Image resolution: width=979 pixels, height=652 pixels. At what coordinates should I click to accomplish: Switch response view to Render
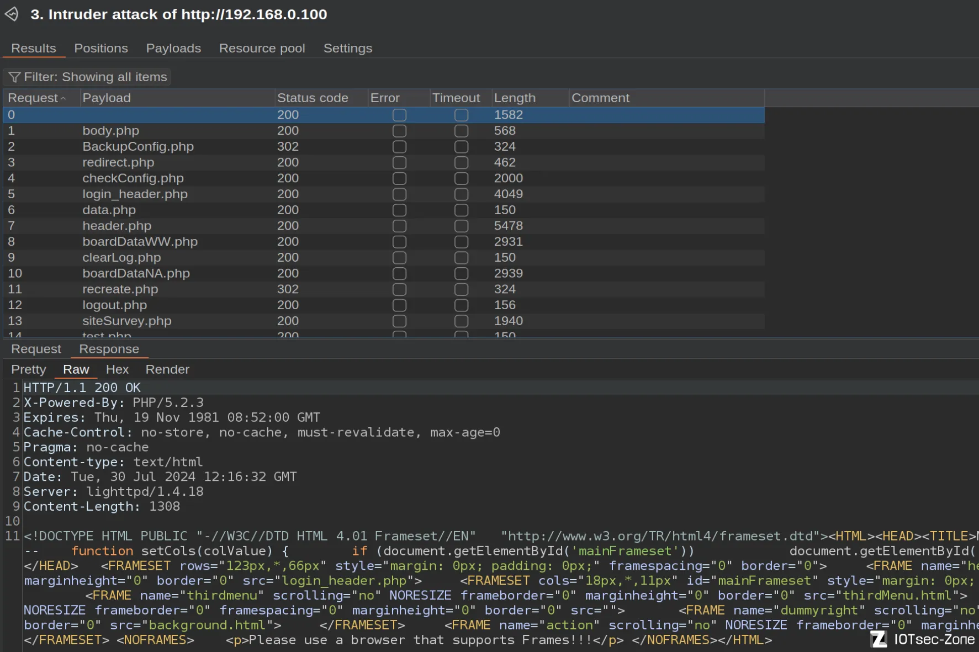tap(167, 369)
